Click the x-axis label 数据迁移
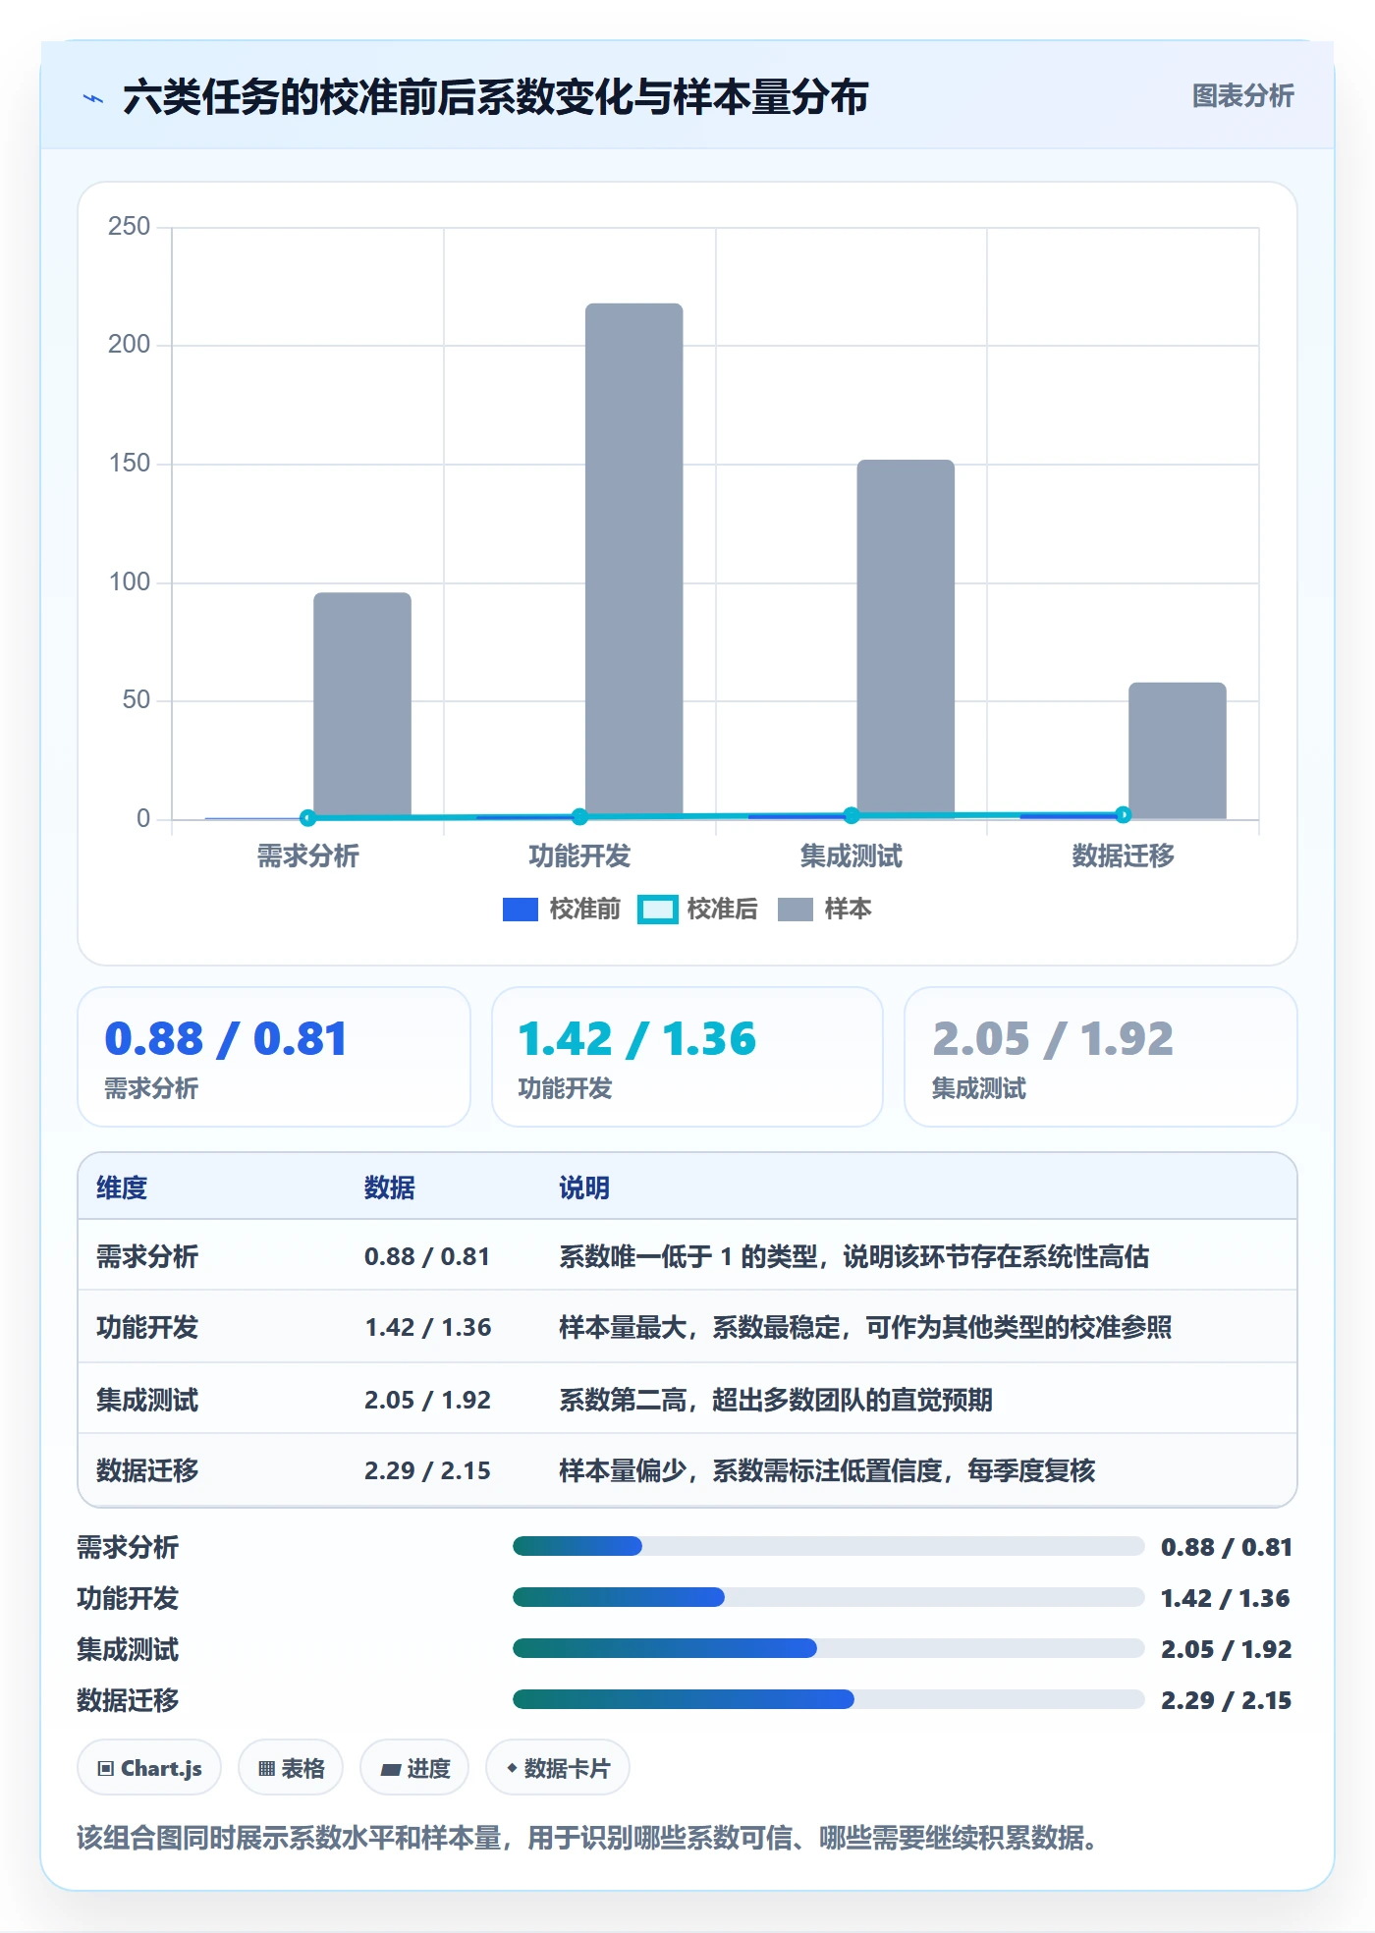 pyautogui.click(x=1123, y=856)
